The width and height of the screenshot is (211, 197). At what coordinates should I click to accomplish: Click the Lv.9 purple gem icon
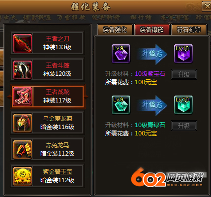(x=121, y=54)
